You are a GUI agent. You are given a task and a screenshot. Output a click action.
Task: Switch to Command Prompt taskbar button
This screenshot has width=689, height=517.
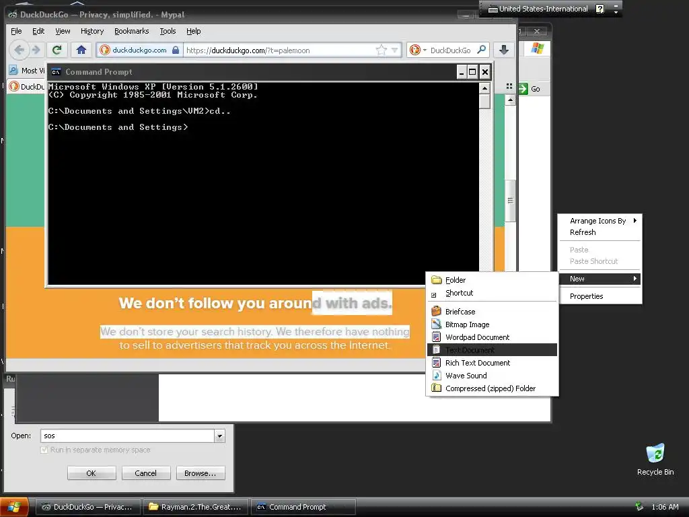pos(303,507)
